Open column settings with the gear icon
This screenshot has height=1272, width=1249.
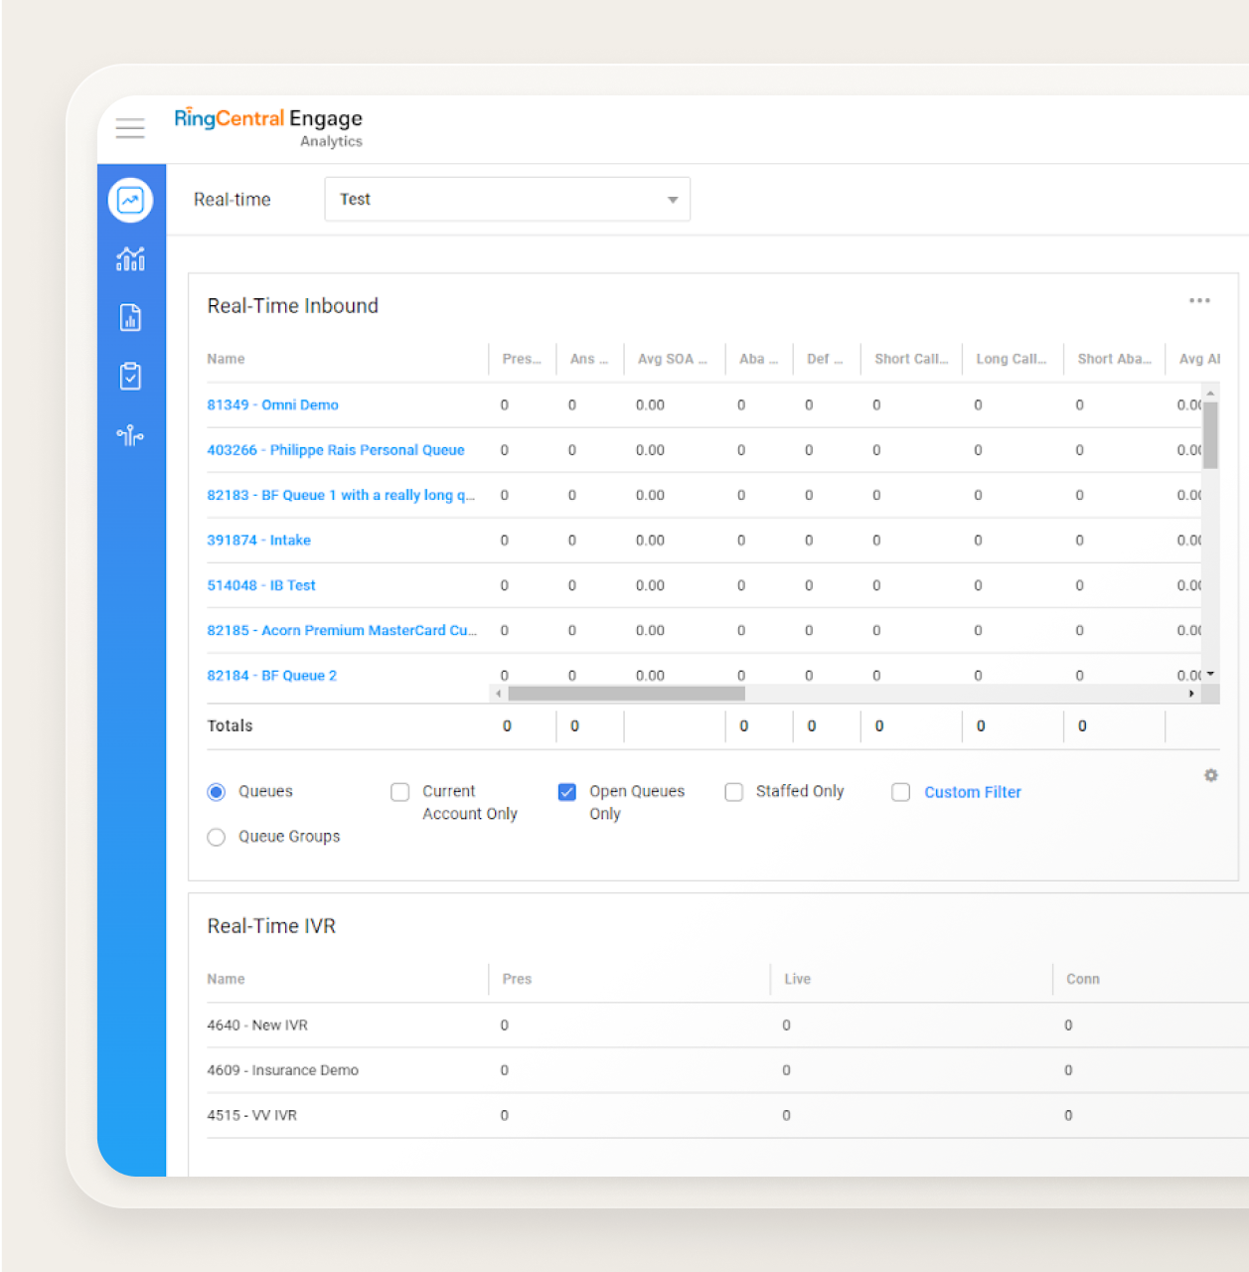1210,775
